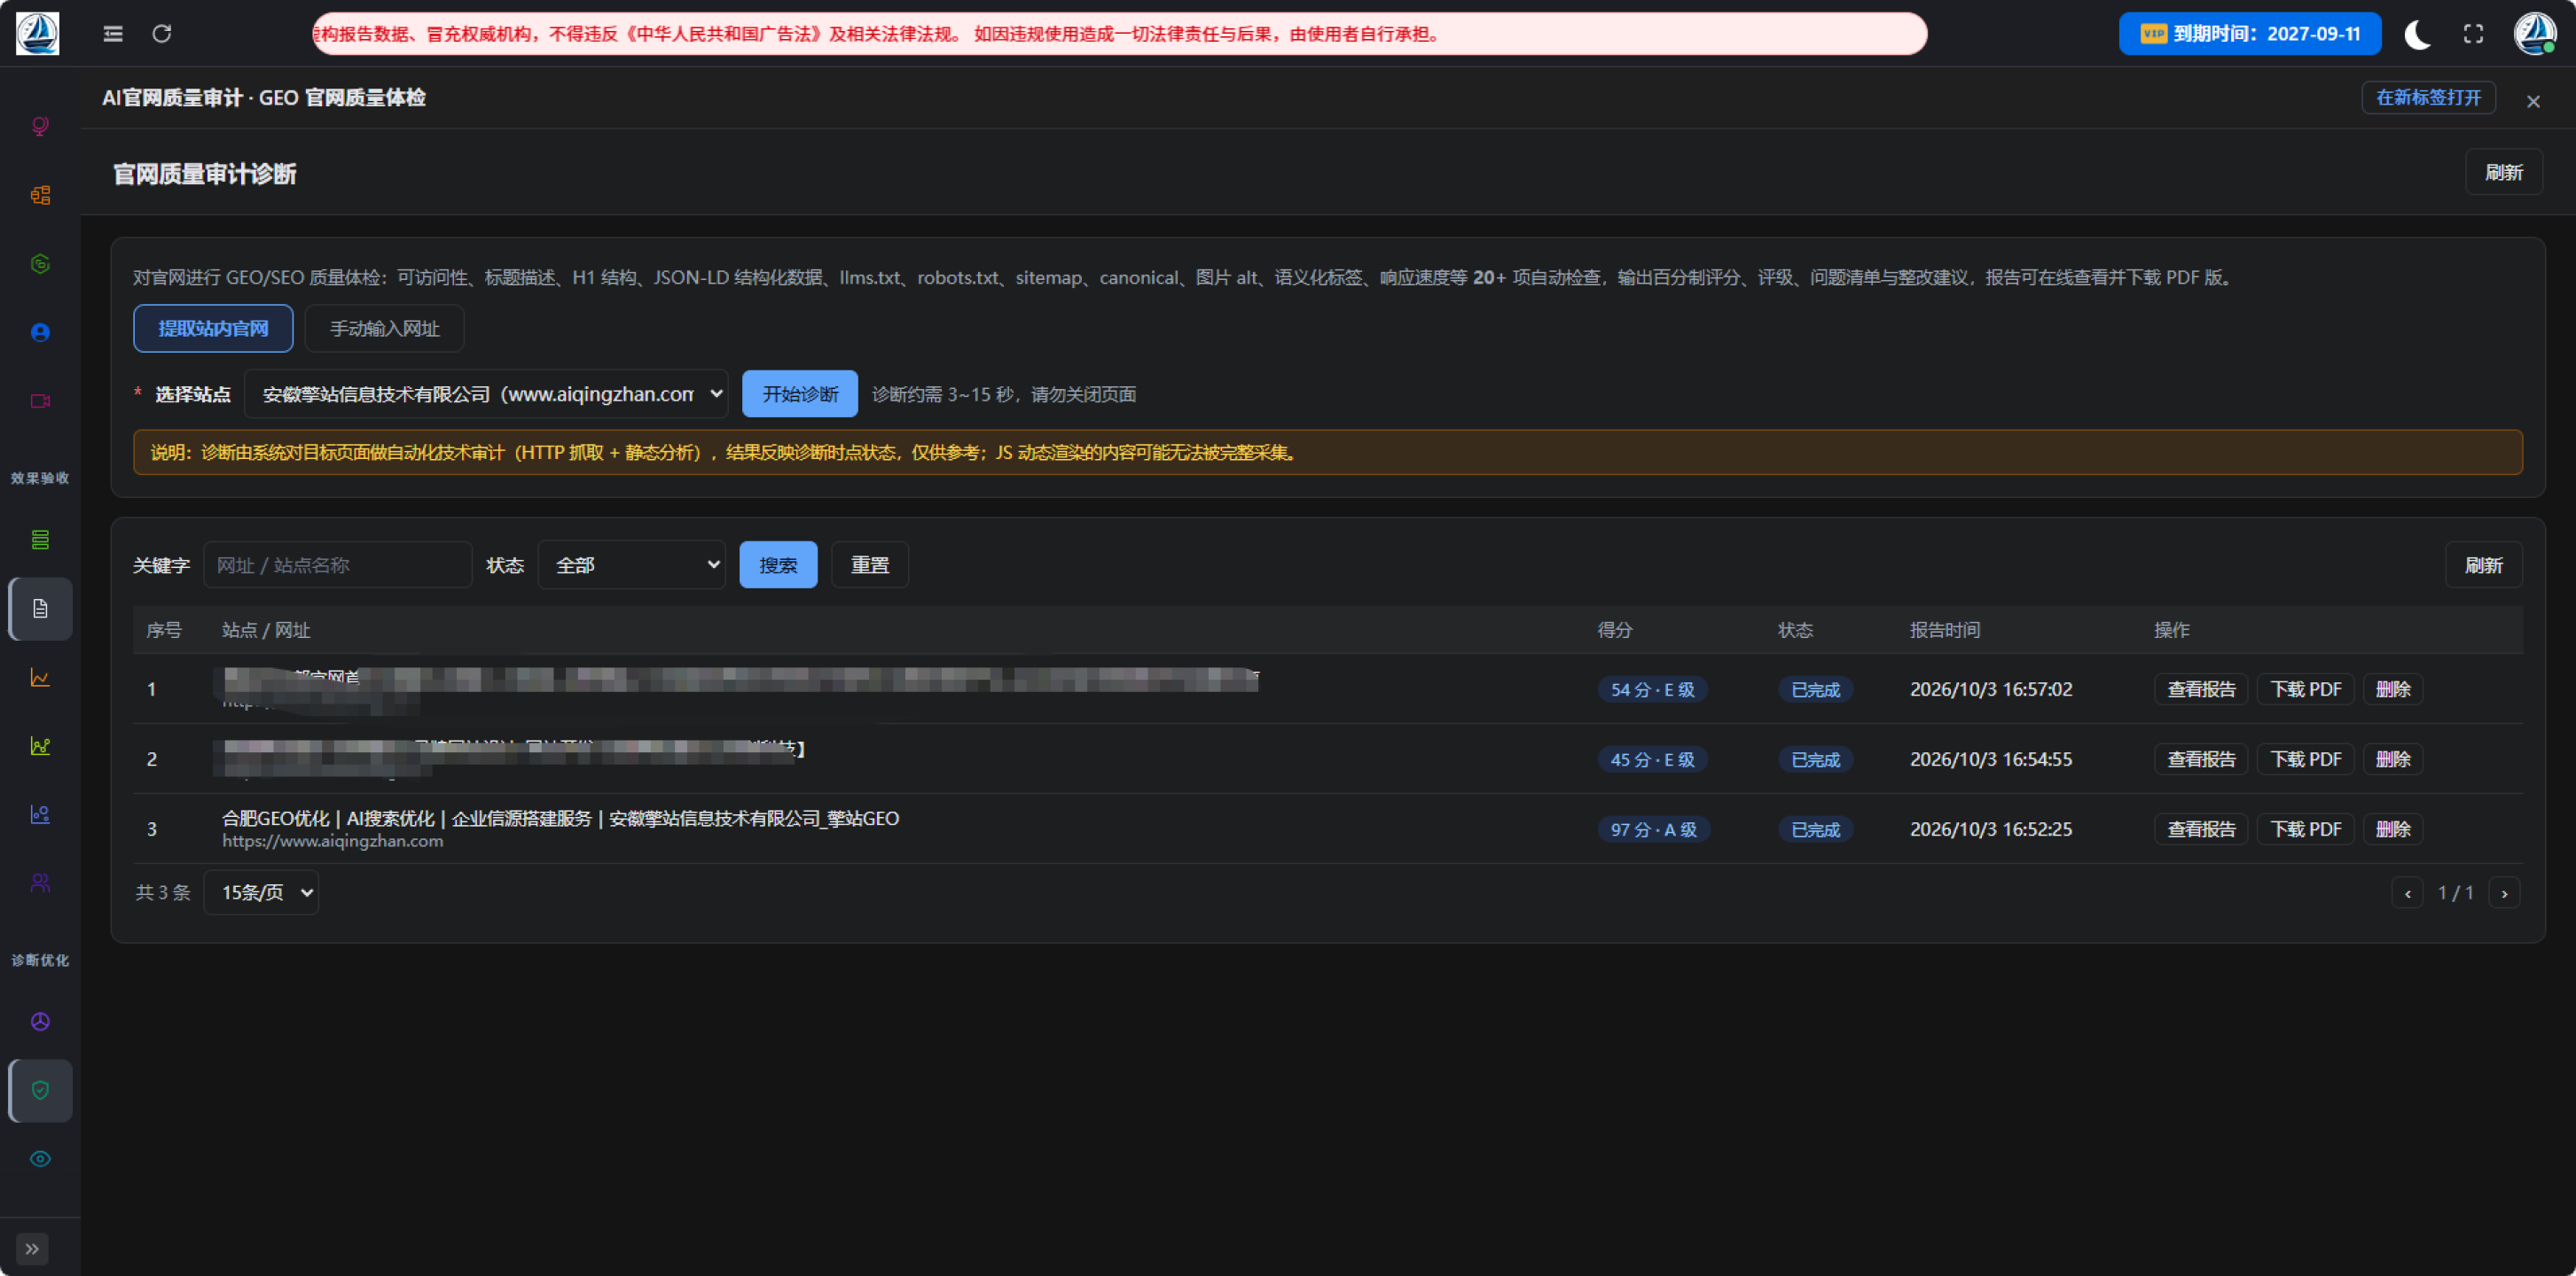Go to the previous page with the left chevron
The height and width of the screenshot is (1276, 2576).
(x=2407, y=893)
